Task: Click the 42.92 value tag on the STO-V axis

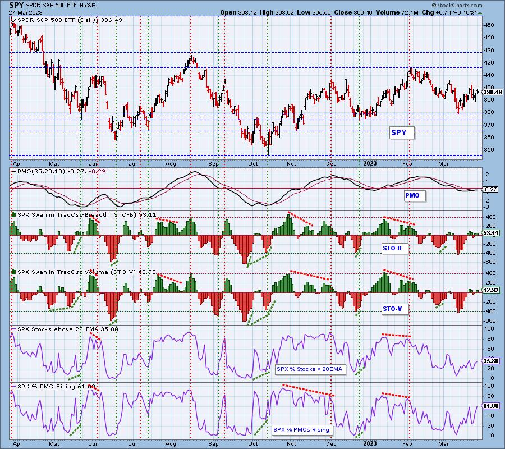Action: 492,290
